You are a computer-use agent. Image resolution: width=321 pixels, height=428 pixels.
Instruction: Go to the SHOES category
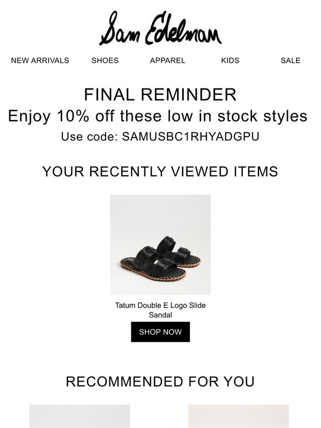[x=105, y=60]
